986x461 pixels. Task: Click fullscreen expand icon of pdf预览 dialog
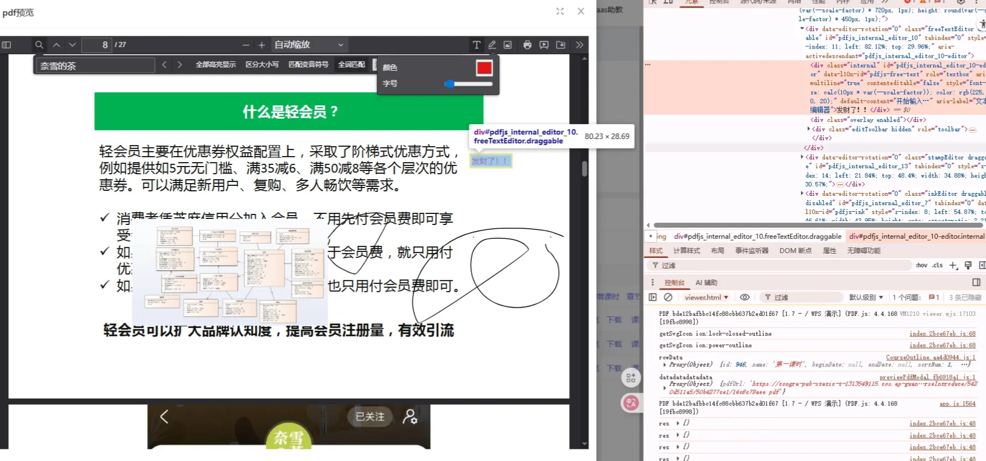[560, 11]
